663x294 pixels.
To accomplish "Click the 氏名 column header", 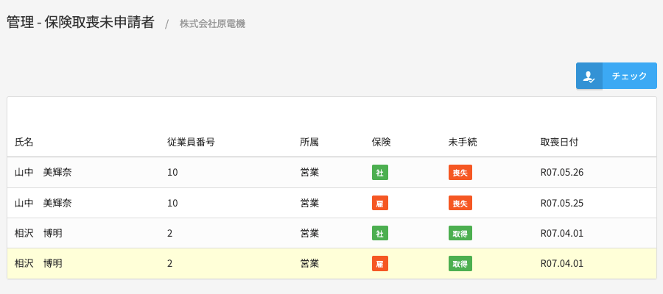I will point(24,142).
